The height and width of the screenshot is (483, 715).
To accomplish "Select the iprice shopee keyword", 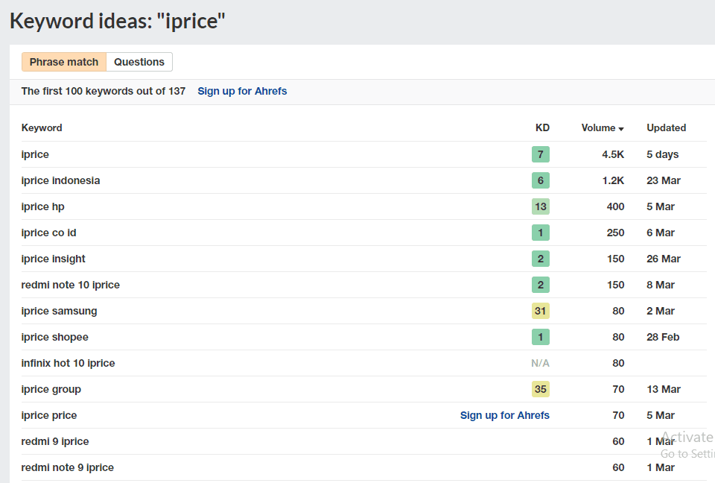I will [54, 337].
